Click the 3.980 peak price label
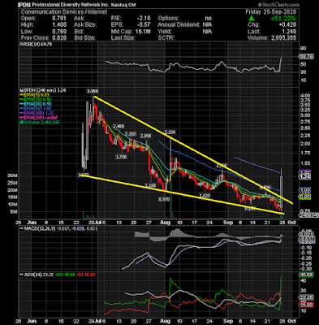Viewport: 319px width, 325px height. [x=93, y=91]
